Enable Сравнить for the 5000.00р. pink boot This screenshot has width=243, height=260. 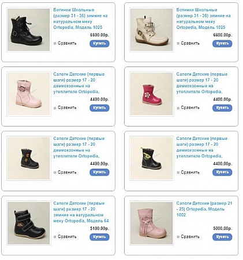point(178,237)
